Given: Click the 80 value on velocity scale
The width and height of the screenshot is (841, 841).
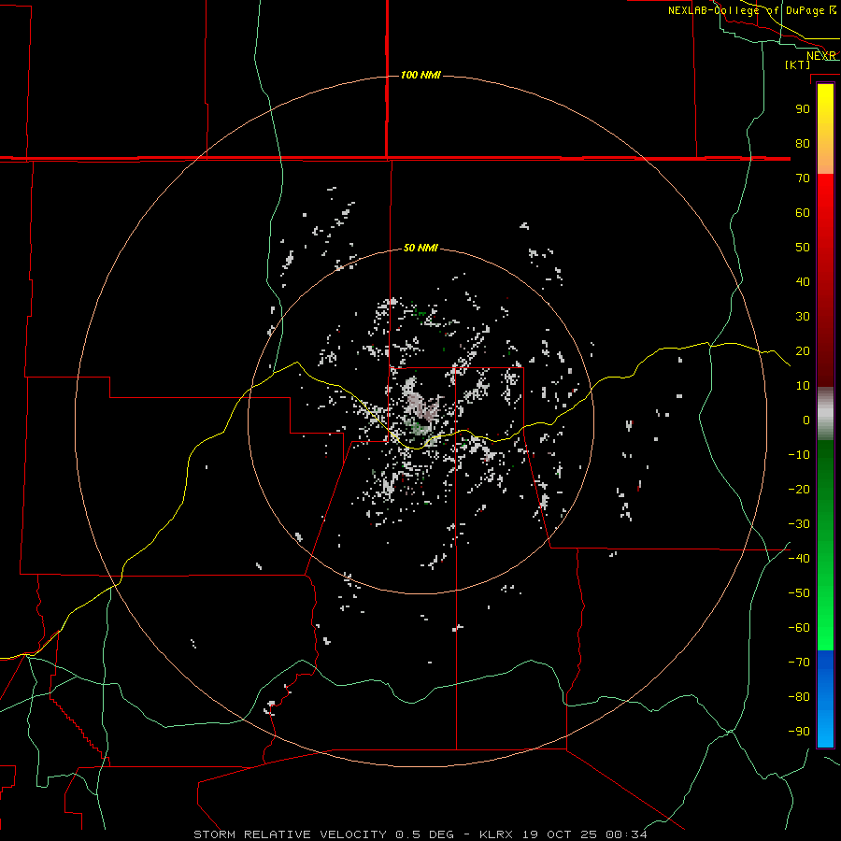Looking at the screenshot, I should 803,144.
